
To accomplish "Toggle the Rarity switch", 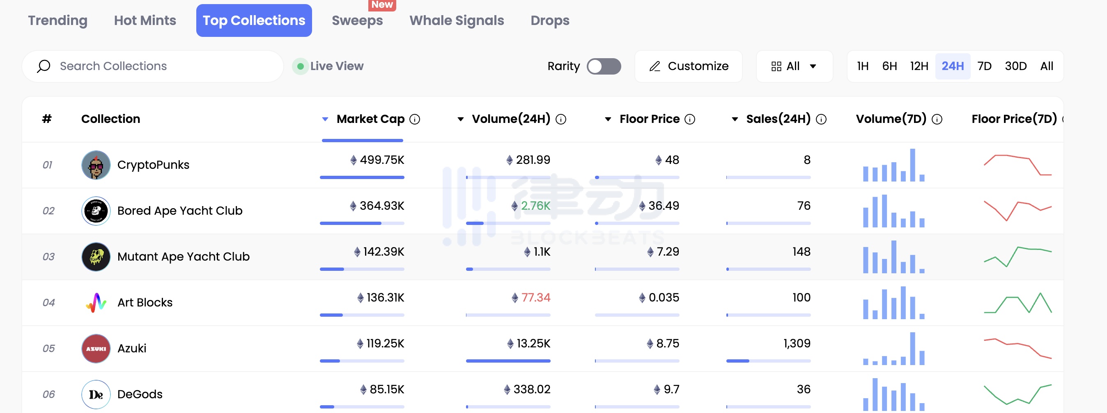I will [x=604, y=66].
